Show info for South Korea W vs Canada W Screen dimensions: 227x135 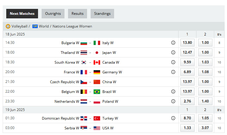173,62
